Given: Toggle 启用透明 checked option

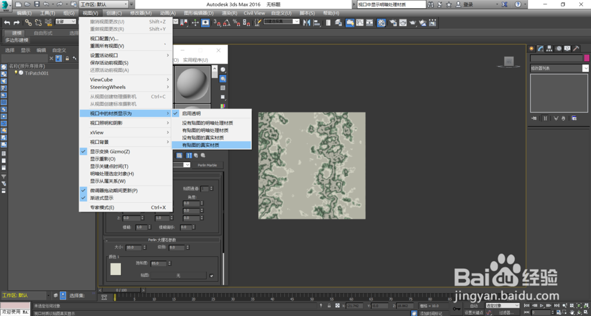Looking at the screenshot, I should tap(211, 113).
